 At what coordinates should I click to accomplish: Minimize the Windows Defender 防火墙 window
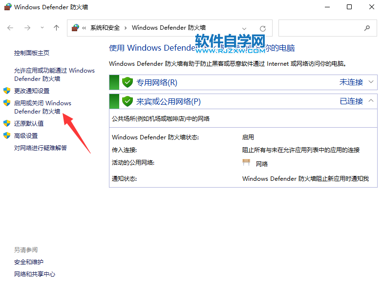327,7
